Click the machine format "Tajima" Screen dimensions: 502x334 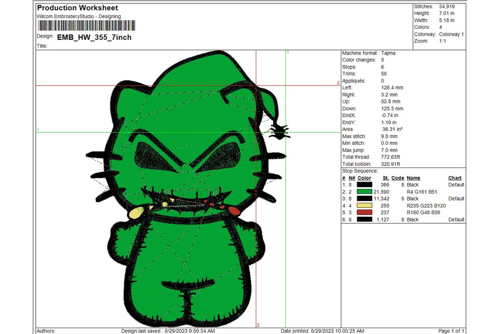coord(388,53)
